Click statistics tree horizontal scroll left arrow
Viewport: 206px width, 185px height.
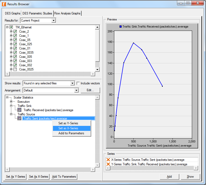7,169
